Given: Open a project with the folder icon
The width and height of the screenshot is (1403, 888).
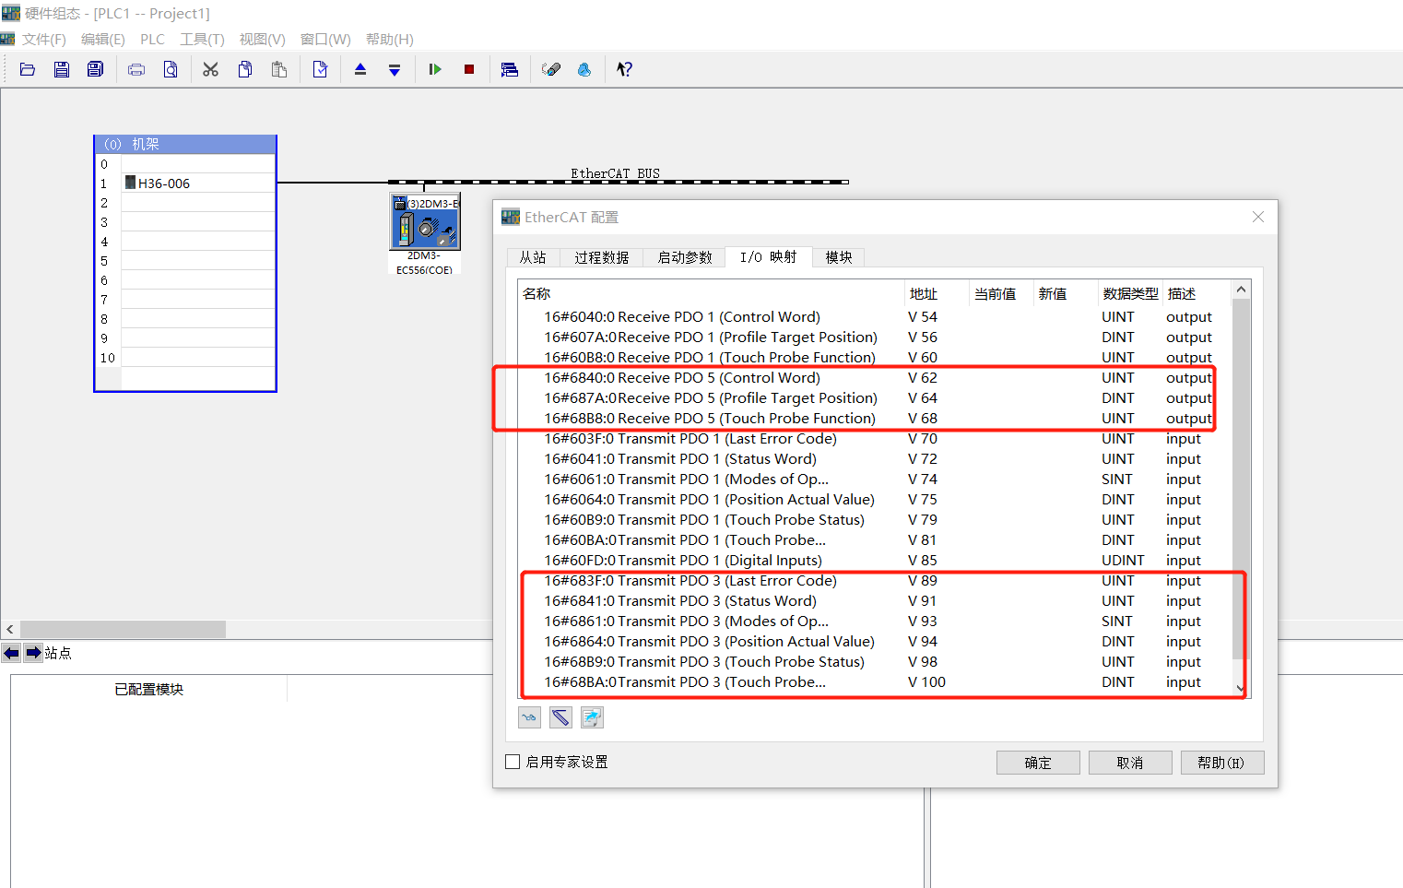Looking at the screenshot, I should point(28,69).
